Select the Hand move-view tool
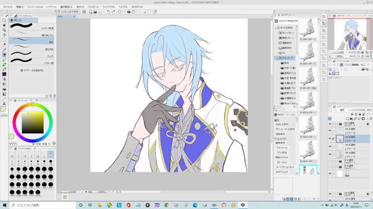This screenshot has width=373, height=209. (x=4, y=26)
